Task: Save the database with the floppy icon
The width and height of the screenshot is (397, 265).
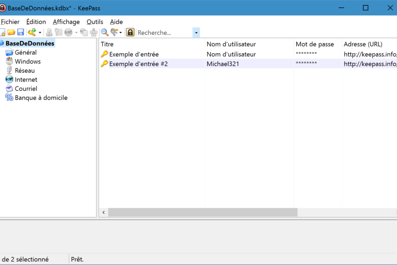Action: point(20,32)
